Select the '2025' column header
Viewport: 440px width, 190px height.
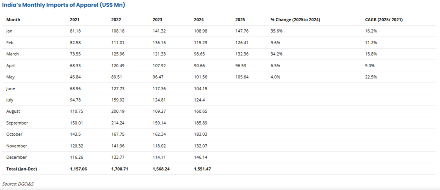point(240,20)
